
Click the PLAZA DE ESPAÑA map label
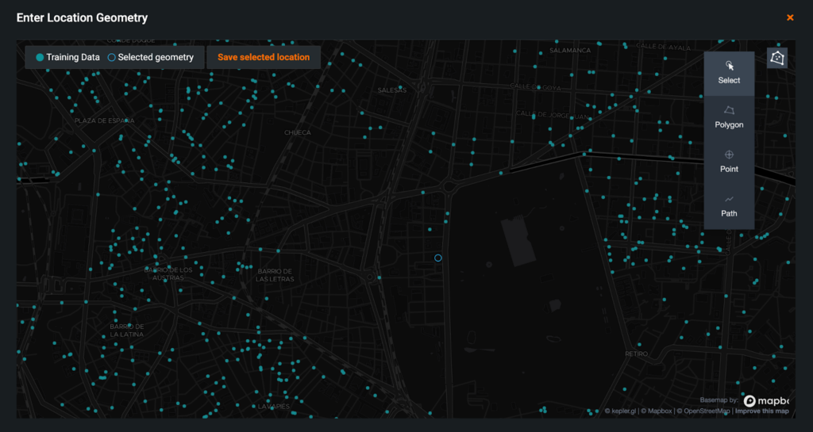coord(105,120)
